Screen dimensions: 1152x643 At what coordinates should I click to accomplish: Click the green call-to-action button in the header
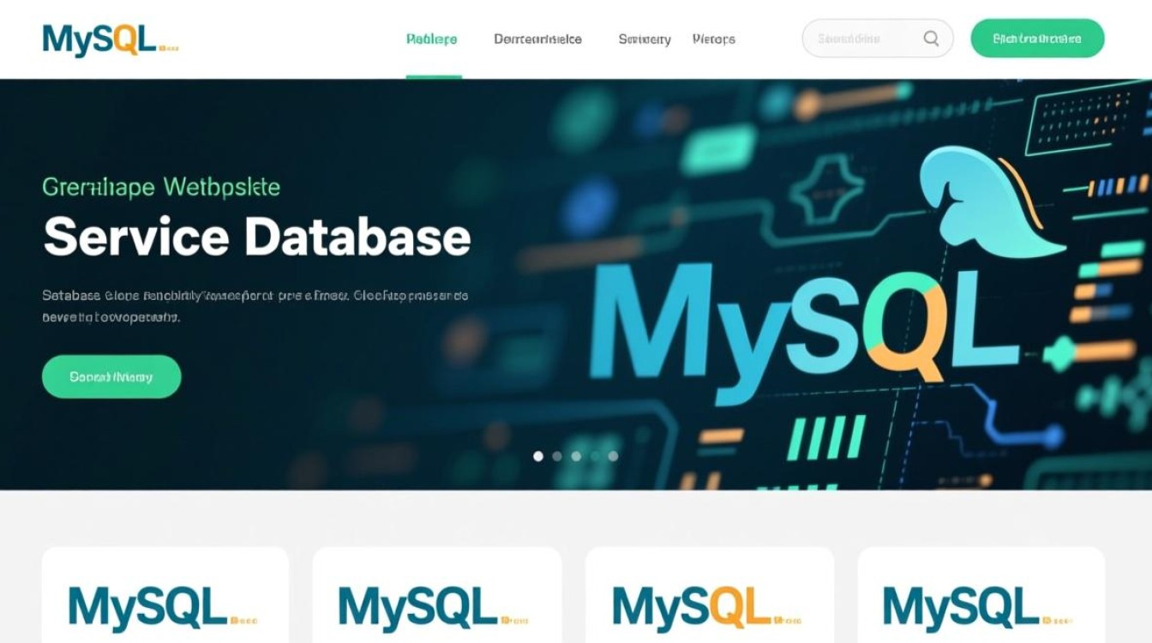(x=1037, y=38)
